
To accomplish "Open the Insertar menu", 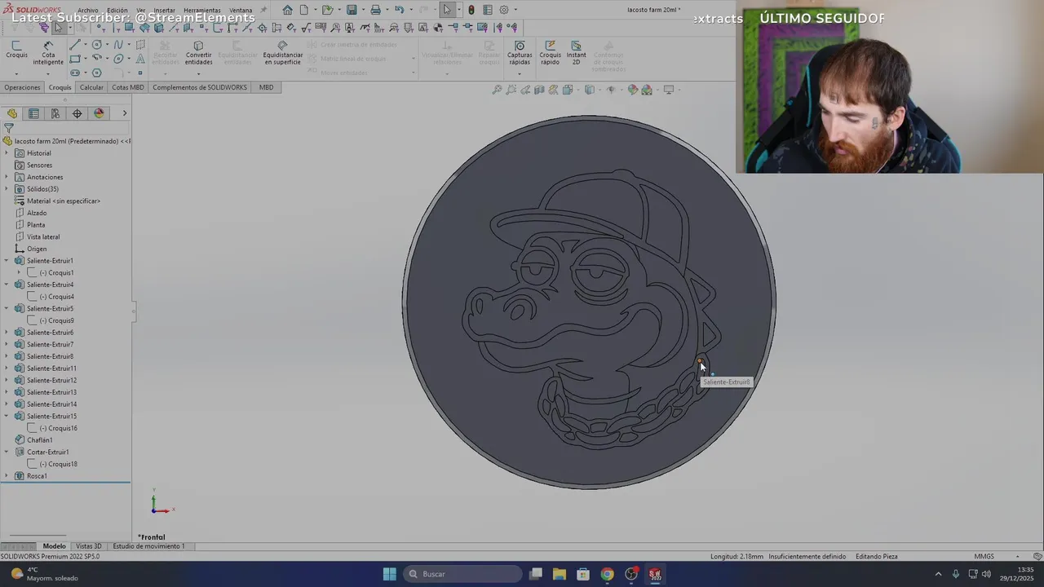I will point(164,11).
